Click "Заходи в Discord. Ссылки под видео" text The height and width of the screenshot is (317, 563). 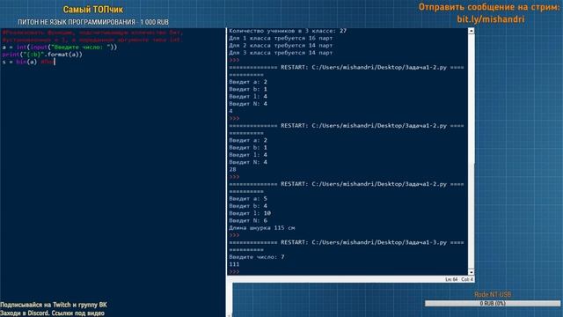[x=53, y=313]
